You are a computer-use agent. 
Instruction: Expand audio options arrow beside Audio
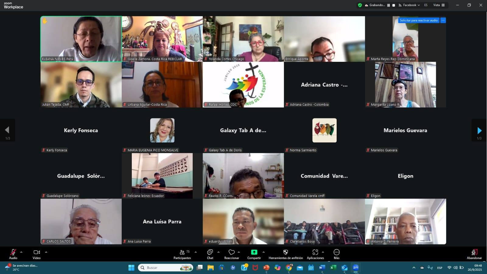point(21,252)
